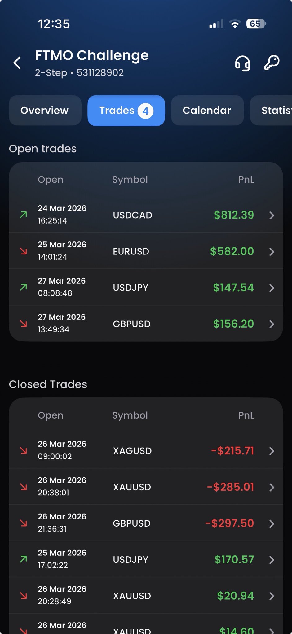Tap the back arrow icon
Screen dimensions: 292x634
click(x=17, y=63)
